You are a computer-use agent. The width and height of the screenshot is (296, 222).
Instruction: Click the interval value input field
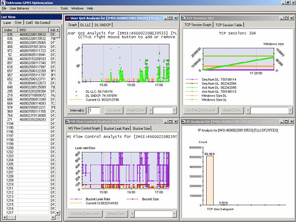(x=94, y=110)
